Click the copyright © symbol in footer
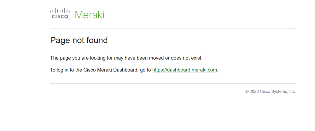Viewport: 315px width, 131px height. coord(247,92)
